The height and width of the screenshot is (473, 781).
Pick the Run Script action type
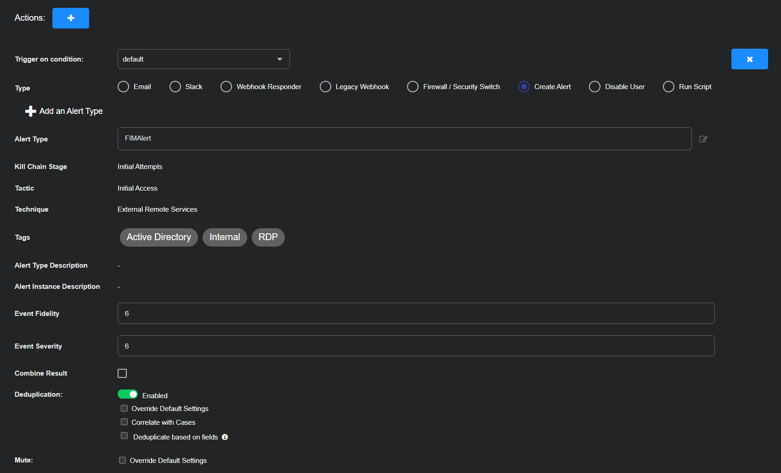pos(668,87)
